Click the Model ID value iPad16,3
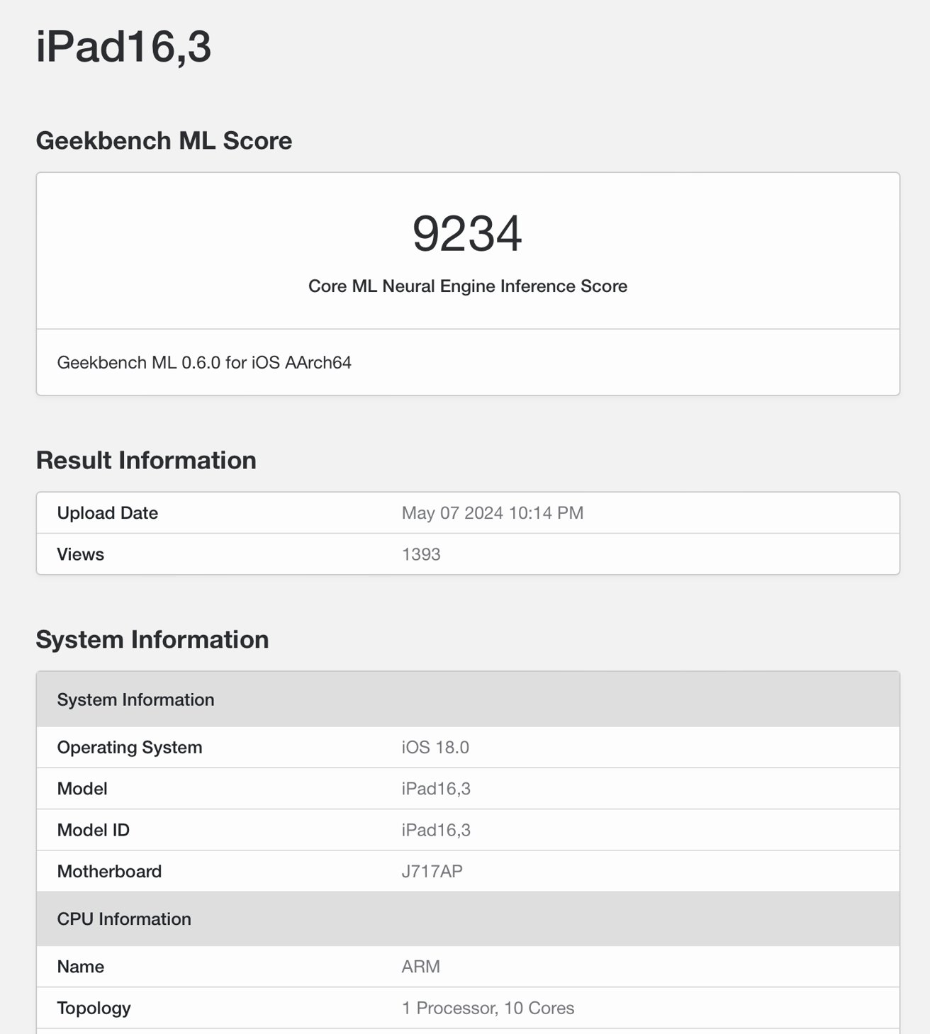 tap(437, 830)
